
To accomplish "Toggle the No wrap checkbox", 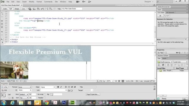I will coord(45,95).
